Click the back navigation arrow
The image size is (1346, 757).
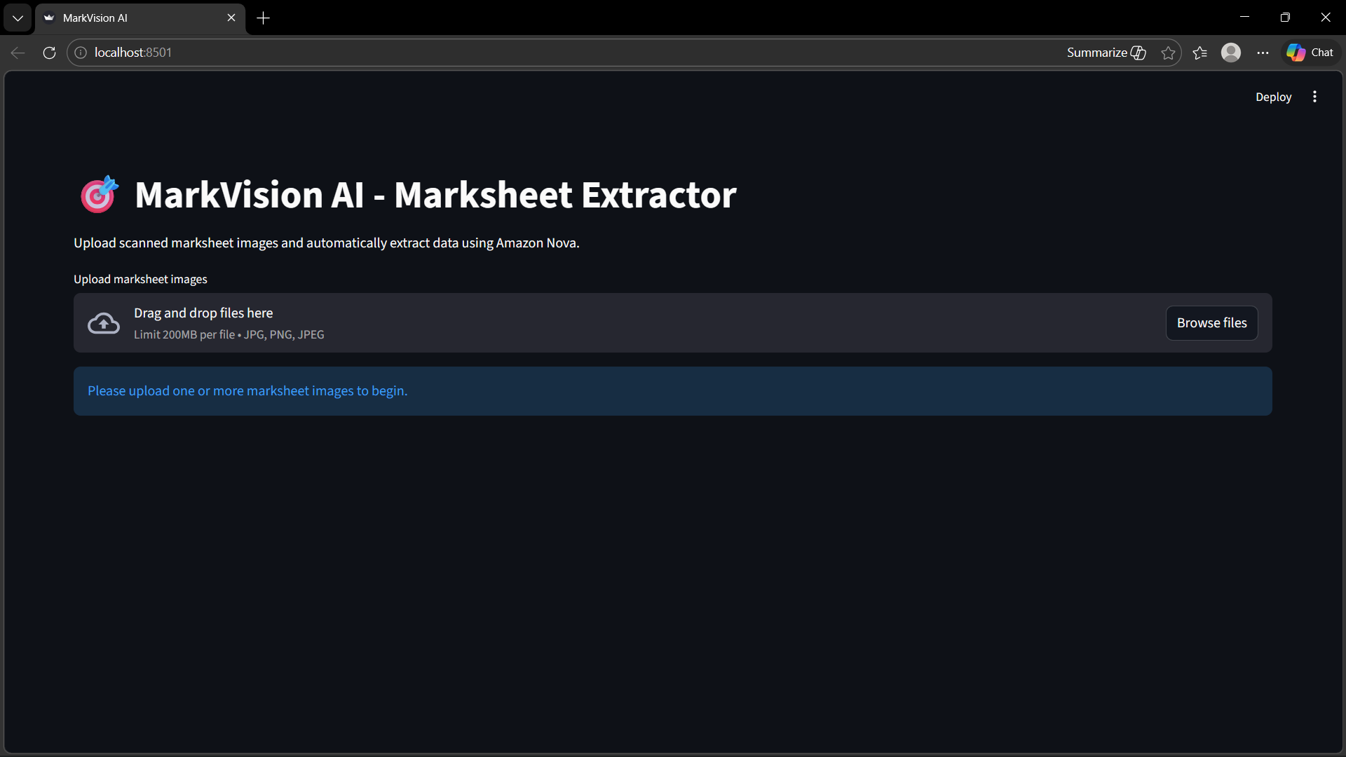pyautogui.click(x=18, y=53)
